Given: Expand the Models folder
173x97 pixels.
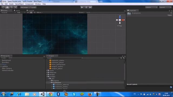Looking at the screenshot, I should [x=47, y=74].
